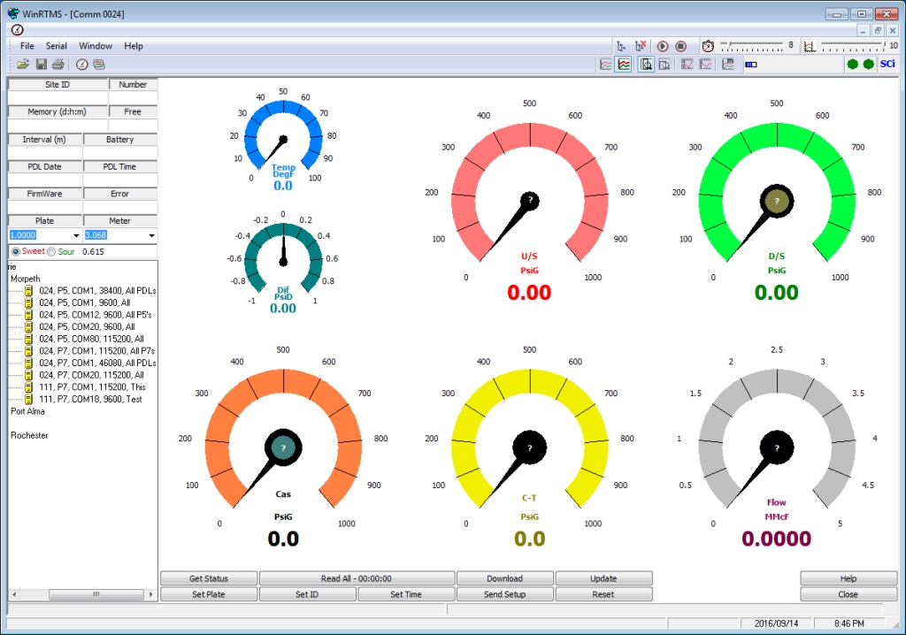Select the highlighted multi-line chart icon
The height and width of the screenshot is (635, 906).
(624, 65)
